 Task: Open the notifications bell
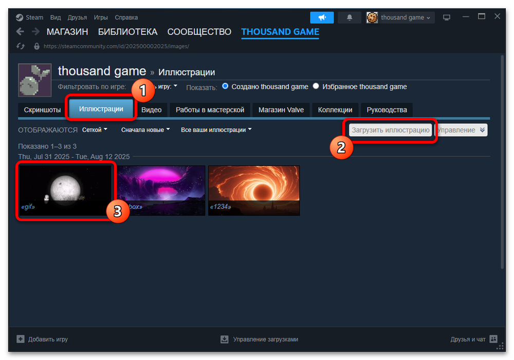(350, 17)
